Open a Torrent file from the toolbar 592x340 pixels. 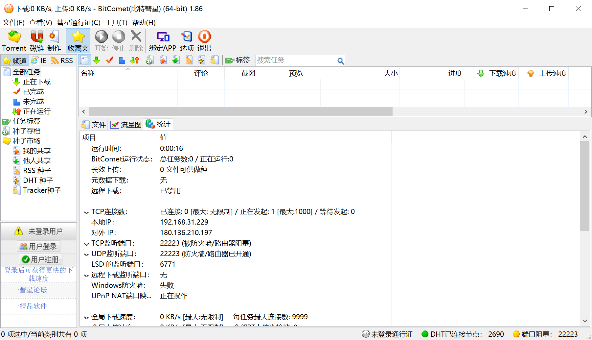pos(14,41)
